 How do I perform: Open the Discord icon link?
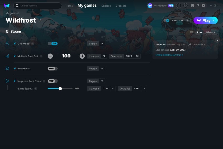click(192, 6)
